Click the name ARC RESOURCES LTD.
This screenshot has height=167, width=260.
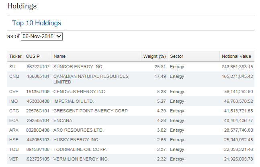point(78,130)
